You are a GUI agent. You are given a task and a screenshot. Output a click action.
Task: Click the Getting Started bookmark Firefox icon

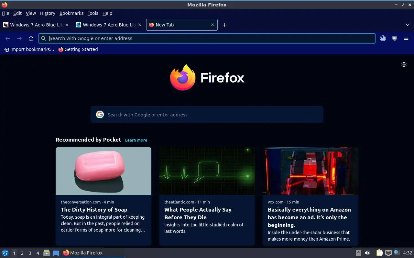(61, 49)
